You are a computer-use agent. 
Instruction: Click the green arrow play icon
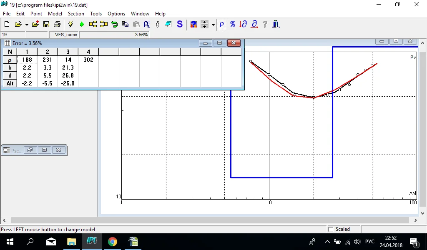point(82,25)
